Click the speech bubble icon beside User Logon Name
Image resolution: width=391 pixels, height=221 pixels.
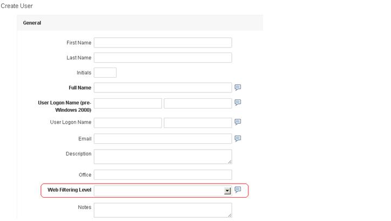(238, 122)
